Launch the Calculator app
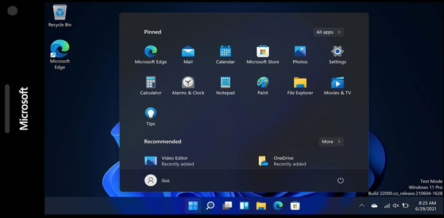 (150, 86)
